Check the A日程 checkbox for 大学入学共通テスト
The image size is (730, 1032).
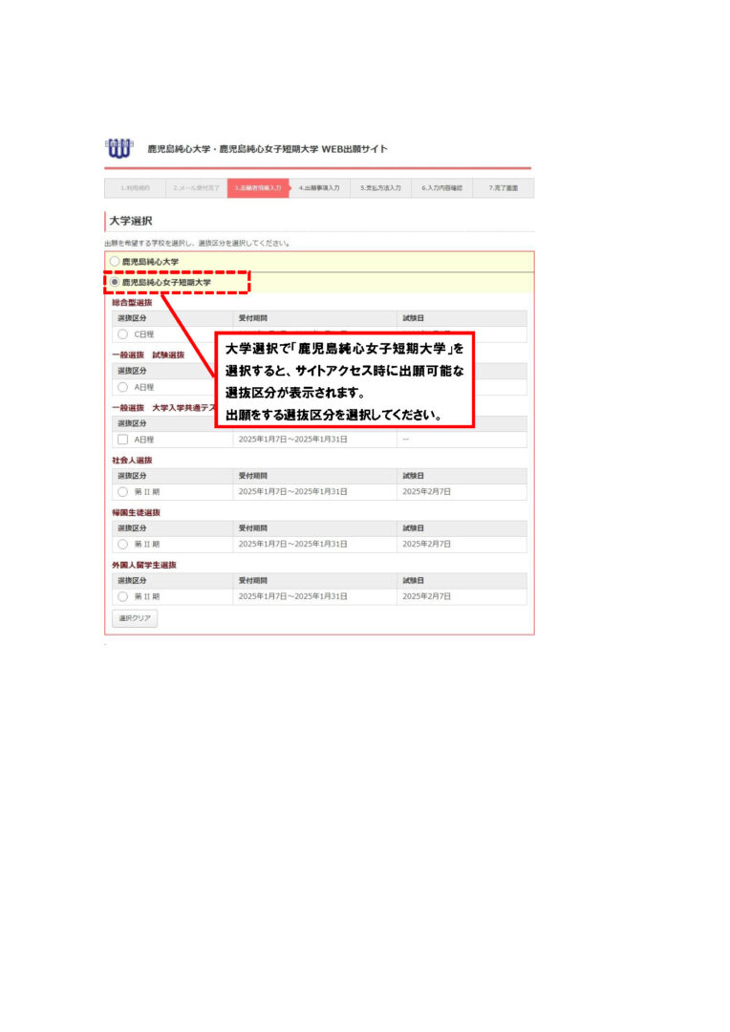click(122, 440)
